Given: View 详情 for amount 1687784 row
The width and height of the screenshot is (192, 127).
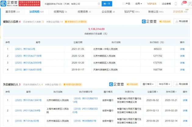Looking at the screenshot, I should point(182,70).
